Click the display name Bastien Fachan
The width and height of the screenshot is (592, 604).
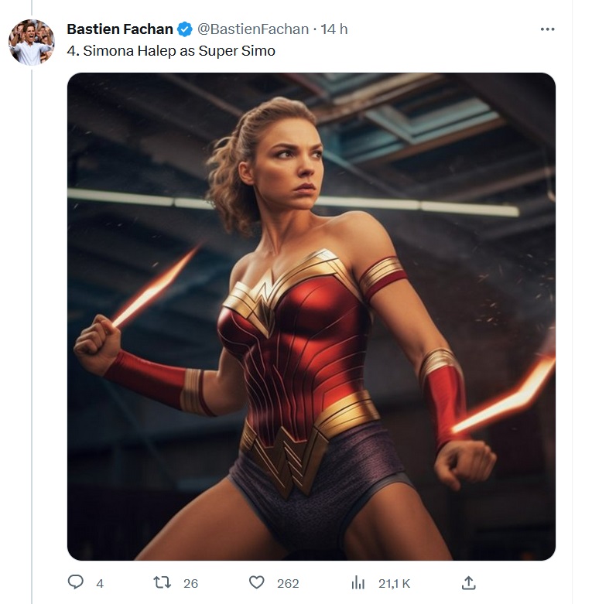pos(120,29)
